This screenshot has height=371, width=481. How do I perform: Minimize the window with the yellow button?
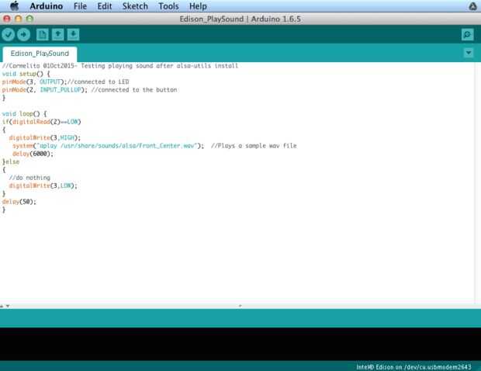click(18, 19)
